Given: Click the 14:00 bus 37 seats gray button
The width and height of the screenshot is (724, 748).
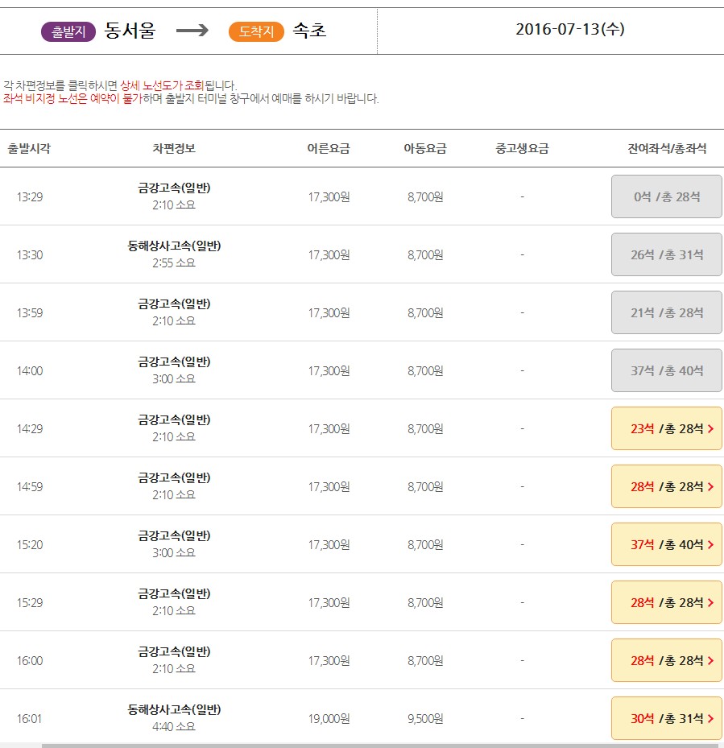Looking at the screenshot, I should (666, 370).
